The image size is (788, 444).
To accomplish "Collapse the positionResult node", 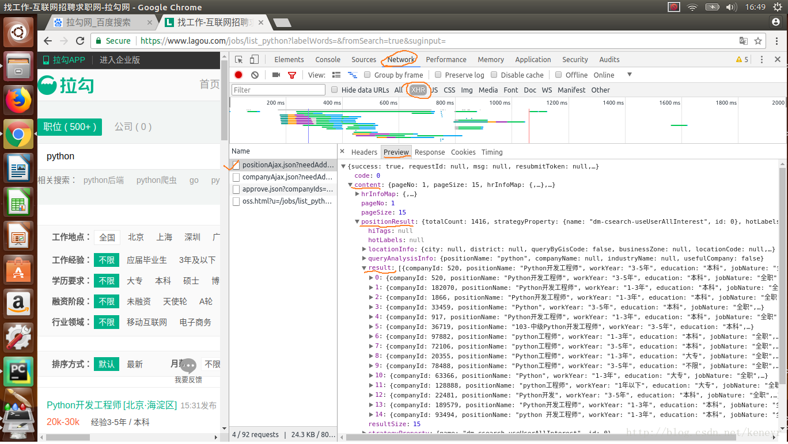I will tap(357, 221).
